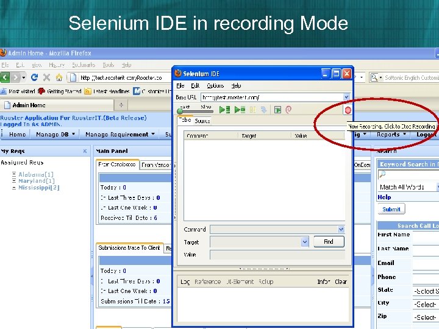This screenshot has height=329, width=439.
Task: Open Manage DB dropdown menu
Action: (55, 134)
